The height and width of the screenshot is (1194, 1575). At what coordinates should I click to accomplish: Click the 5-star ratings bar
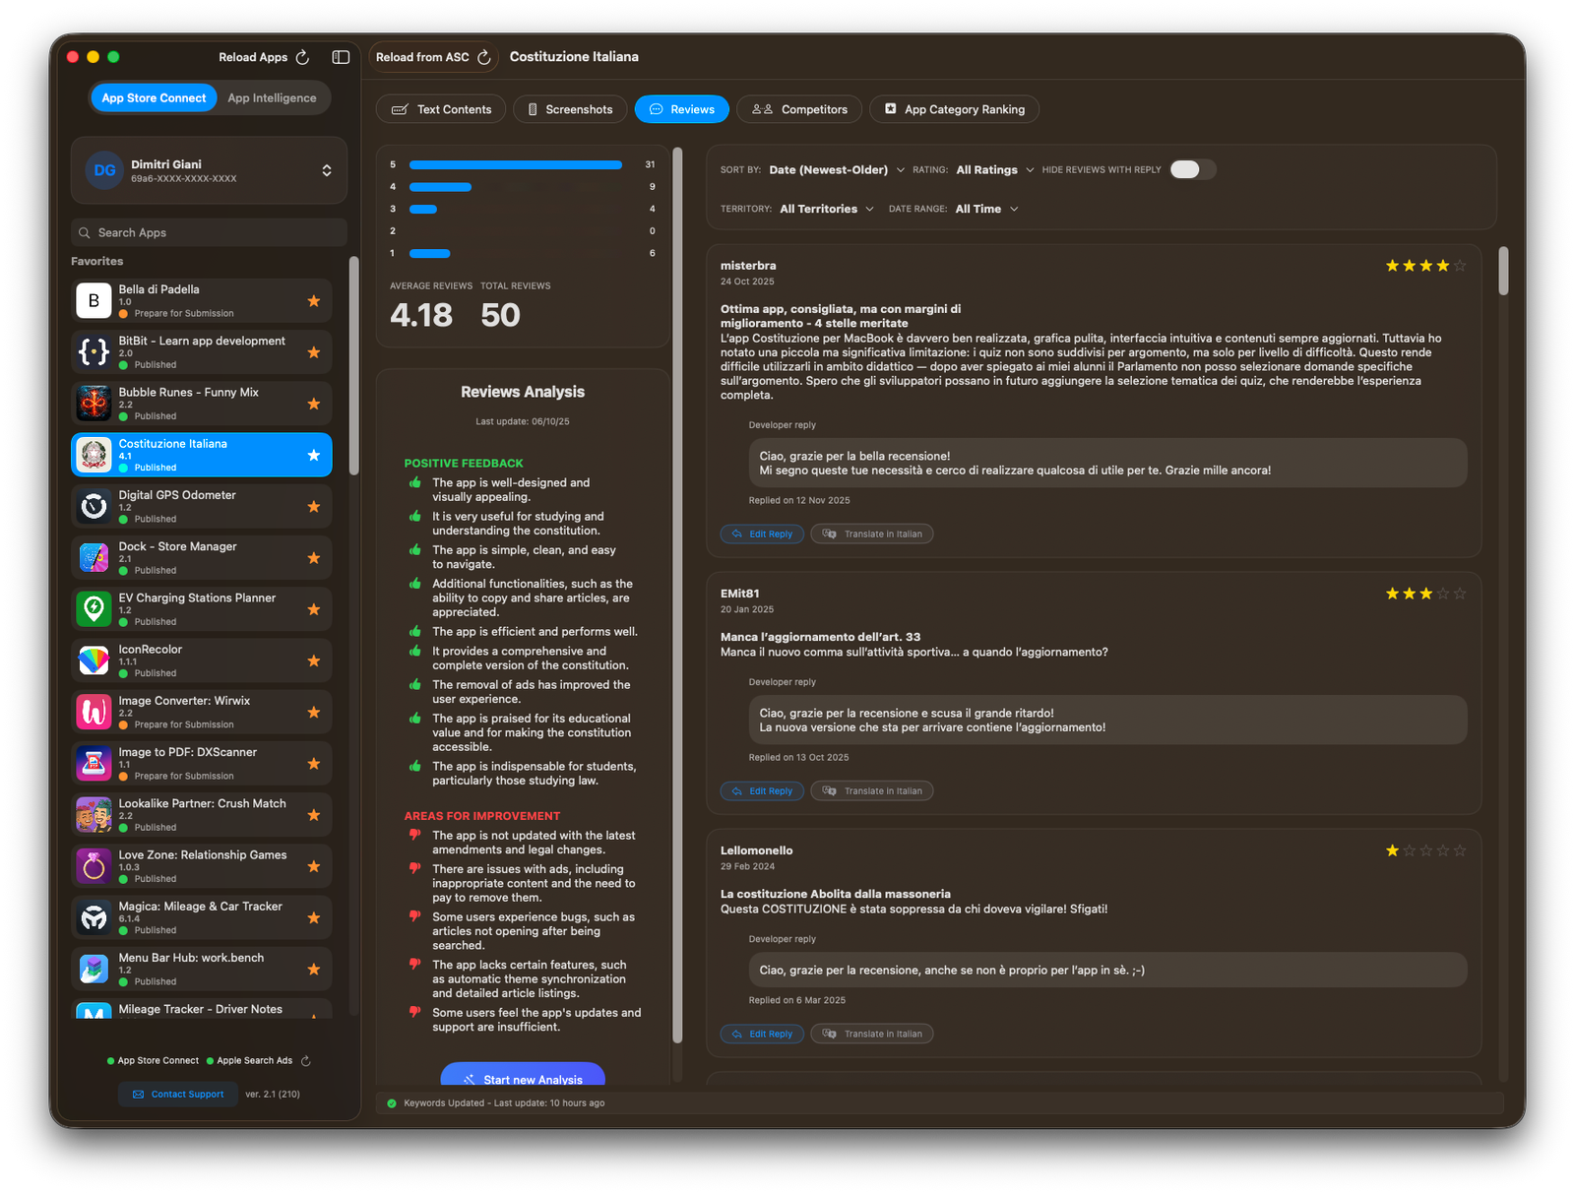(515, 164)
